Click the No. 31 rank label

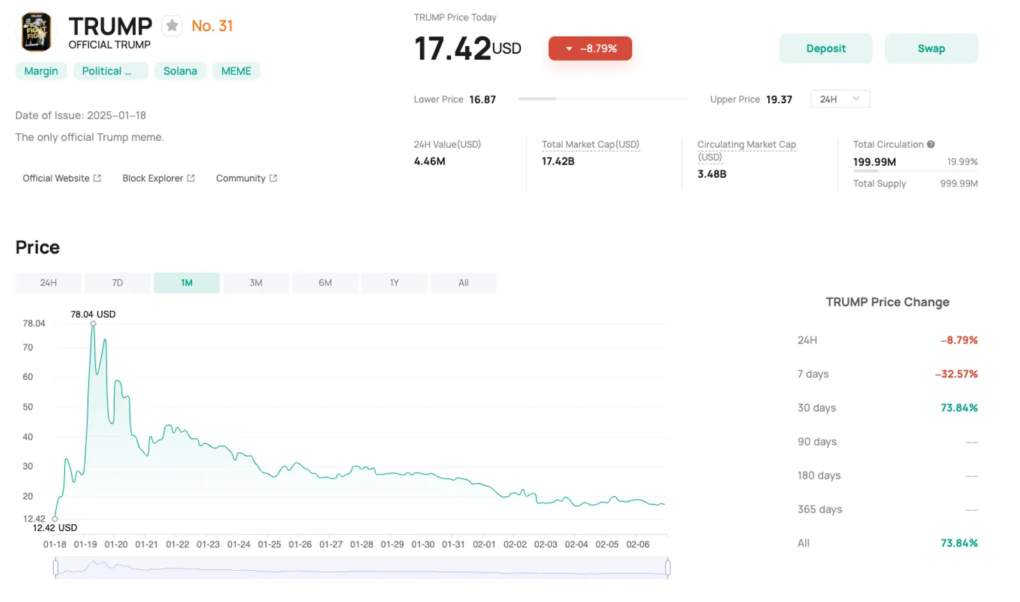[212, 26]
